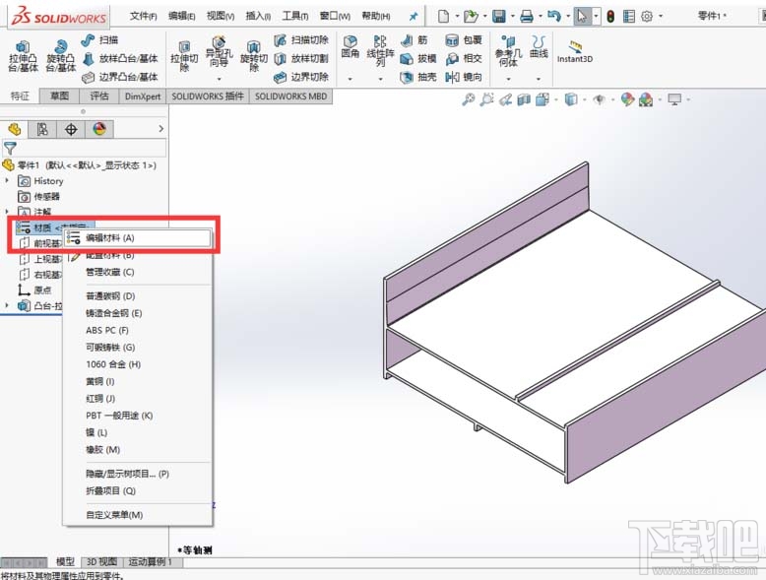Select the Boundary Boss/Base (边界凸台/基体) tool
Viewport: 766px width, 580px height.
tap(120, 77)
